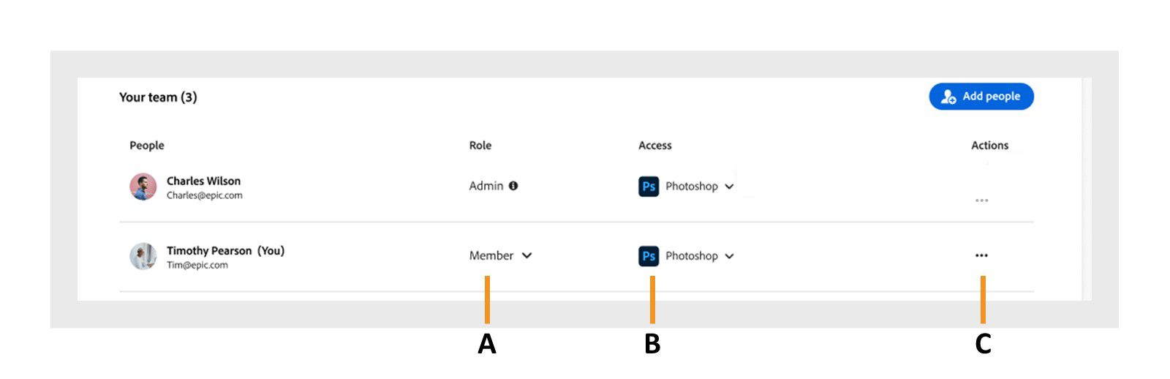Click Charles Wilson's profile avatar
Viewport: 1170px width, 379px height.
(143, 187)
